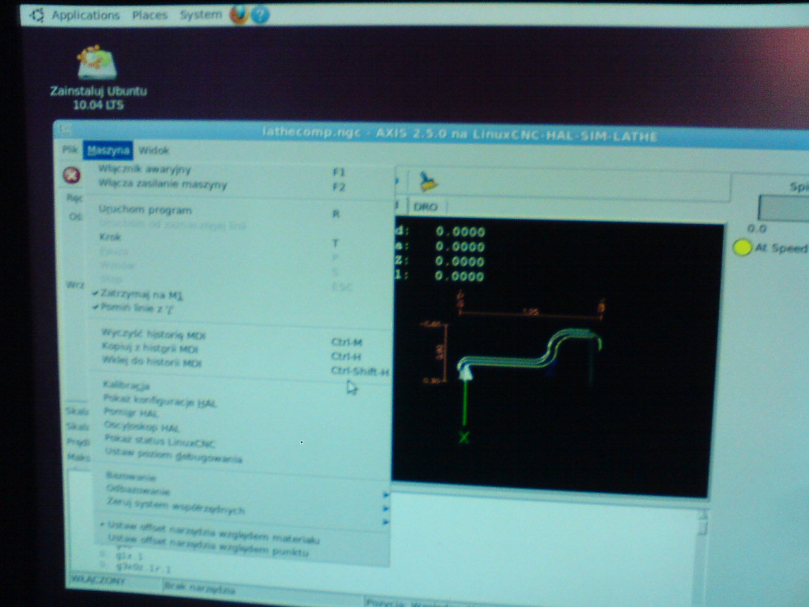The image size is (809, 607).
Task: Open the Zainstaluj Ubuntu 10.04 LTS desktop icon
Action: tap(98, 77)
